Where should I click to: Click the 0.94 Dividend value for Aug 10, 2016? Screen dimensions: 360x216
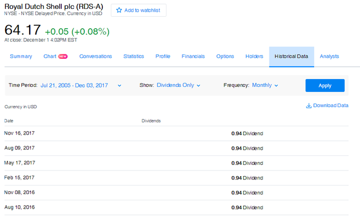[x=247, y=208]
